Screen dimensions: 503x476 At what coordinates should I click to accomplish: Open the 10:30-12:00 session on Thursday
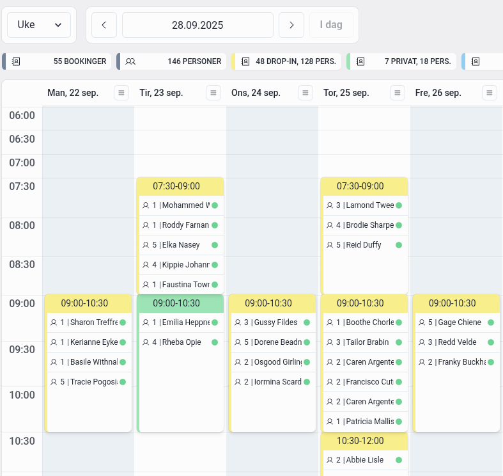(x=364, y=441)
